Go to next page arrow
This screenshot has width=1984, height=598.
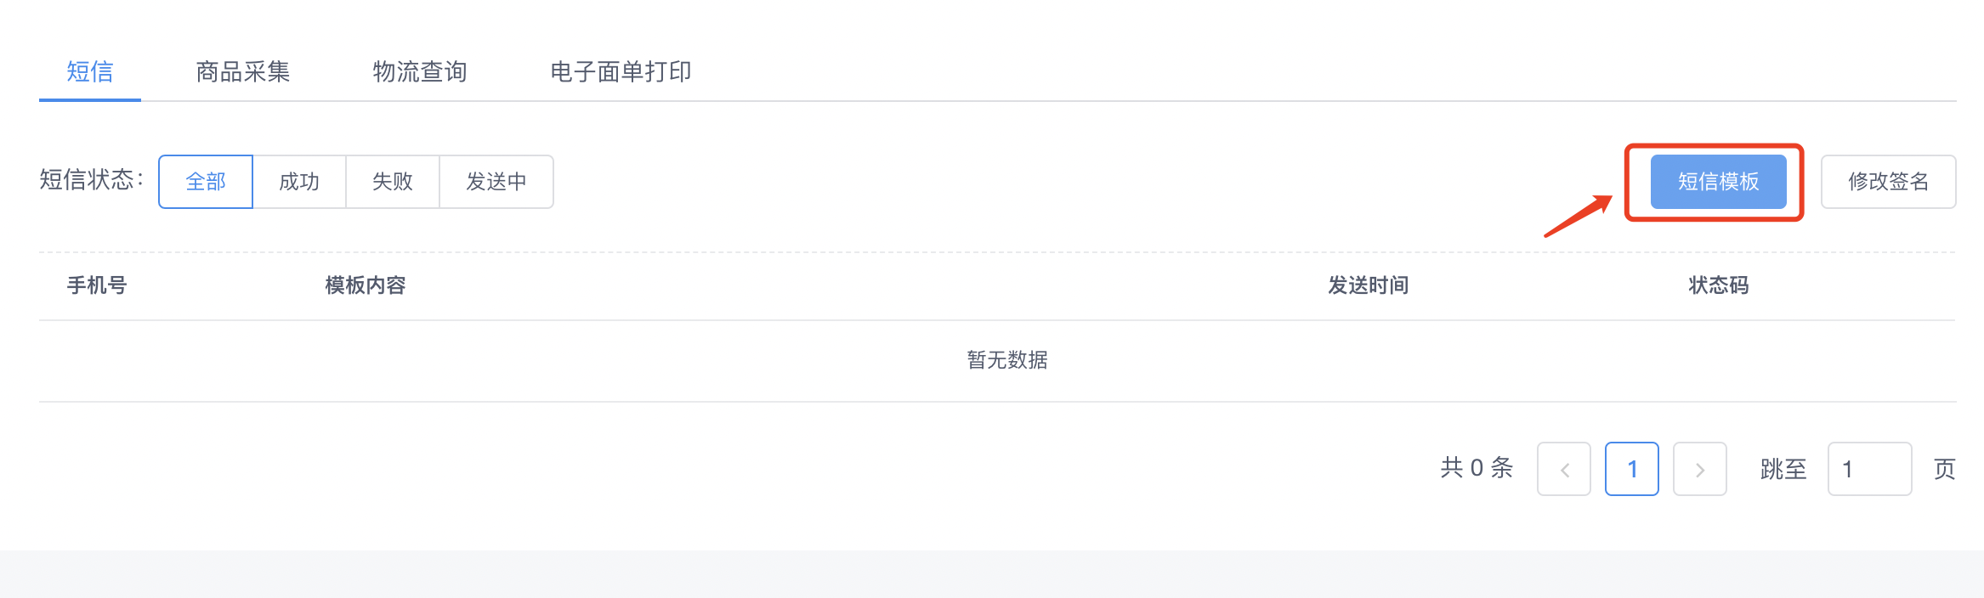pos(1700,469)
